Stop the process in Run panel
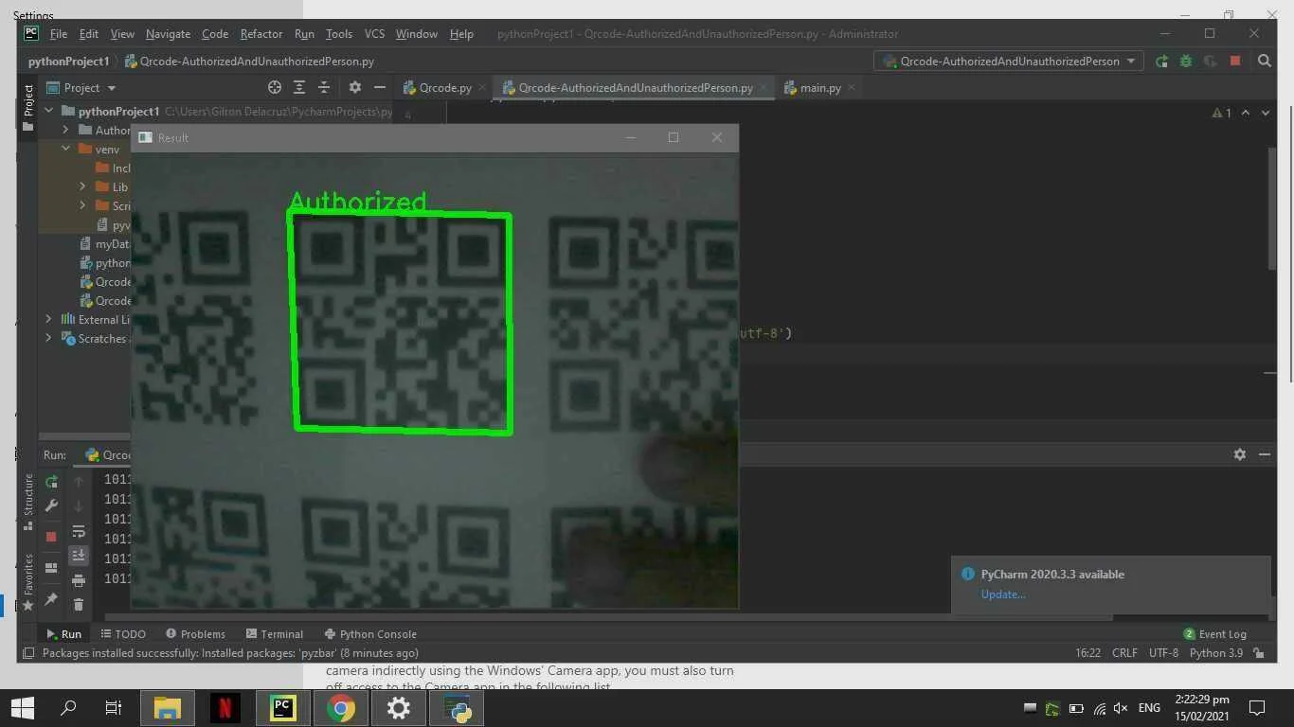Viewport: 1294px width, 727px height. tap(51, 536)
